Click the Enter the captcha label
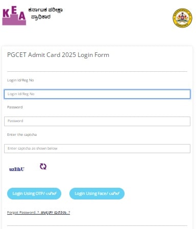The height and width of the screenshot is (229, 196). tap(22, 135)
